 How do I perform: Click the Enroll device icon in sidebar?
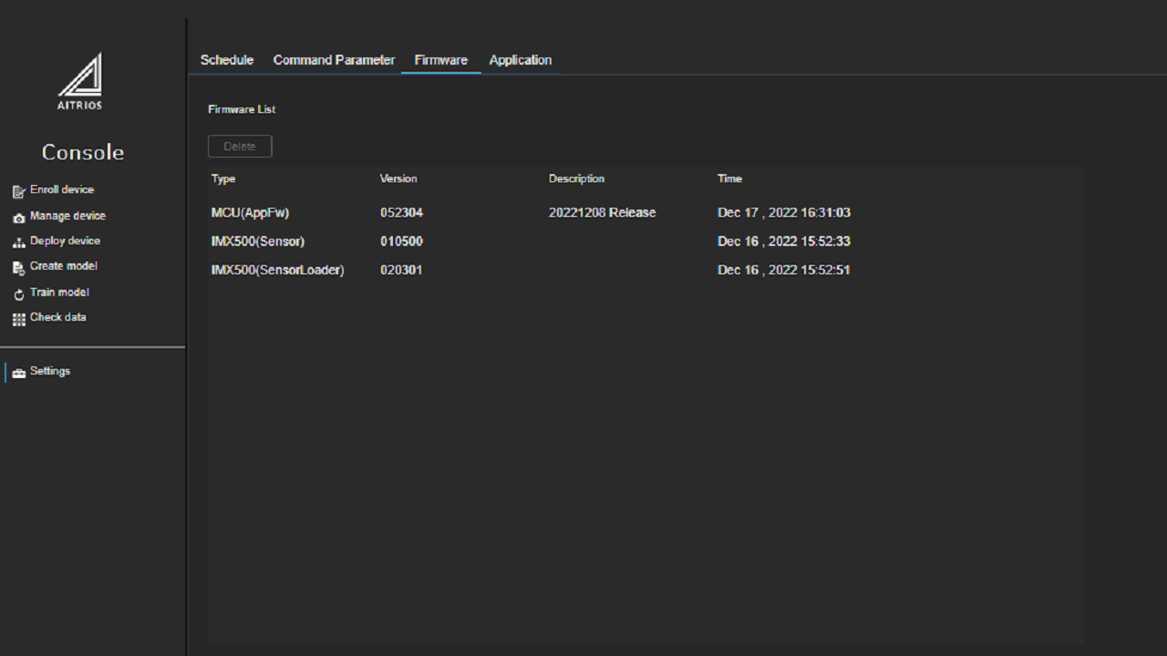pyautogui.click(x=19, y=191)
